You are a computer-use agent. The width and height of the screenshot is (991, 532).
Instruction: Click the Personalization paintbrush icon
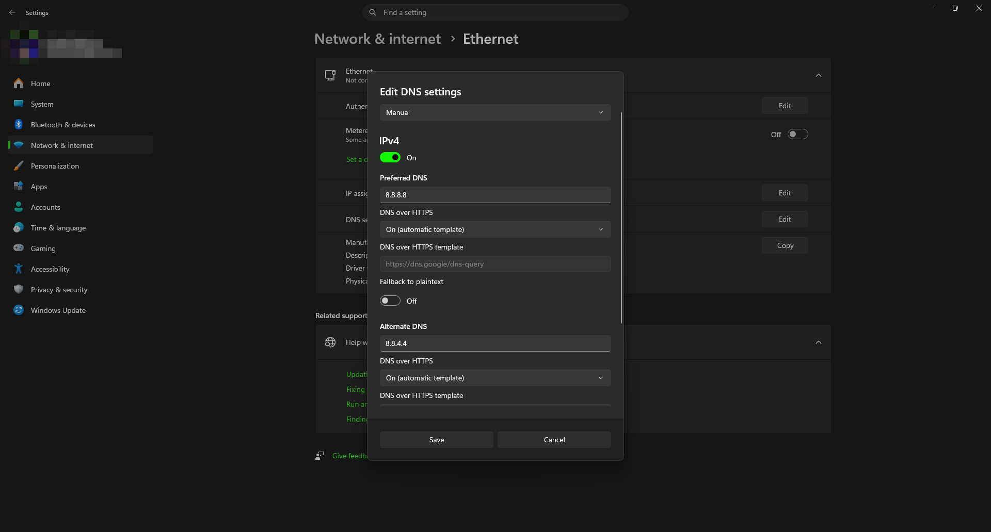pos(19,165)
